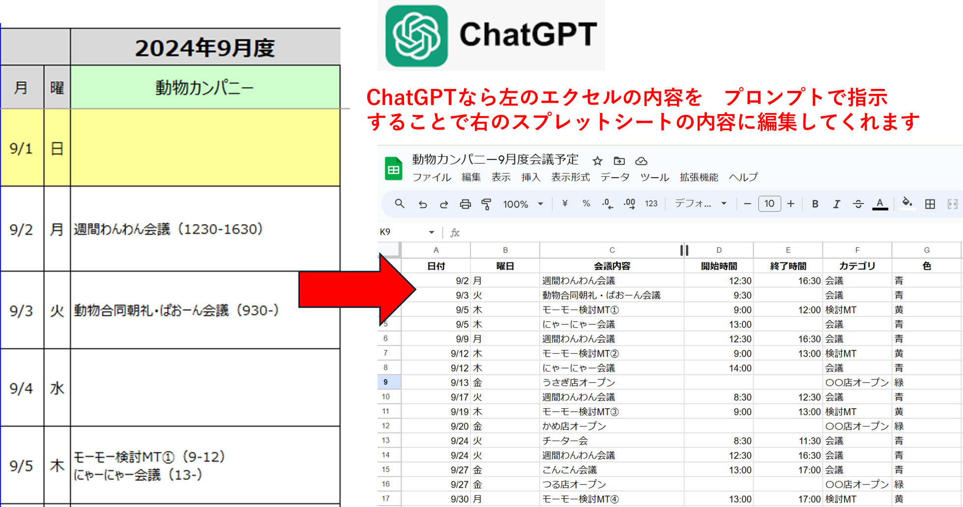Select the paint format roller icon
The height and width of the screenshot is (507, 963).
point(486,204)
